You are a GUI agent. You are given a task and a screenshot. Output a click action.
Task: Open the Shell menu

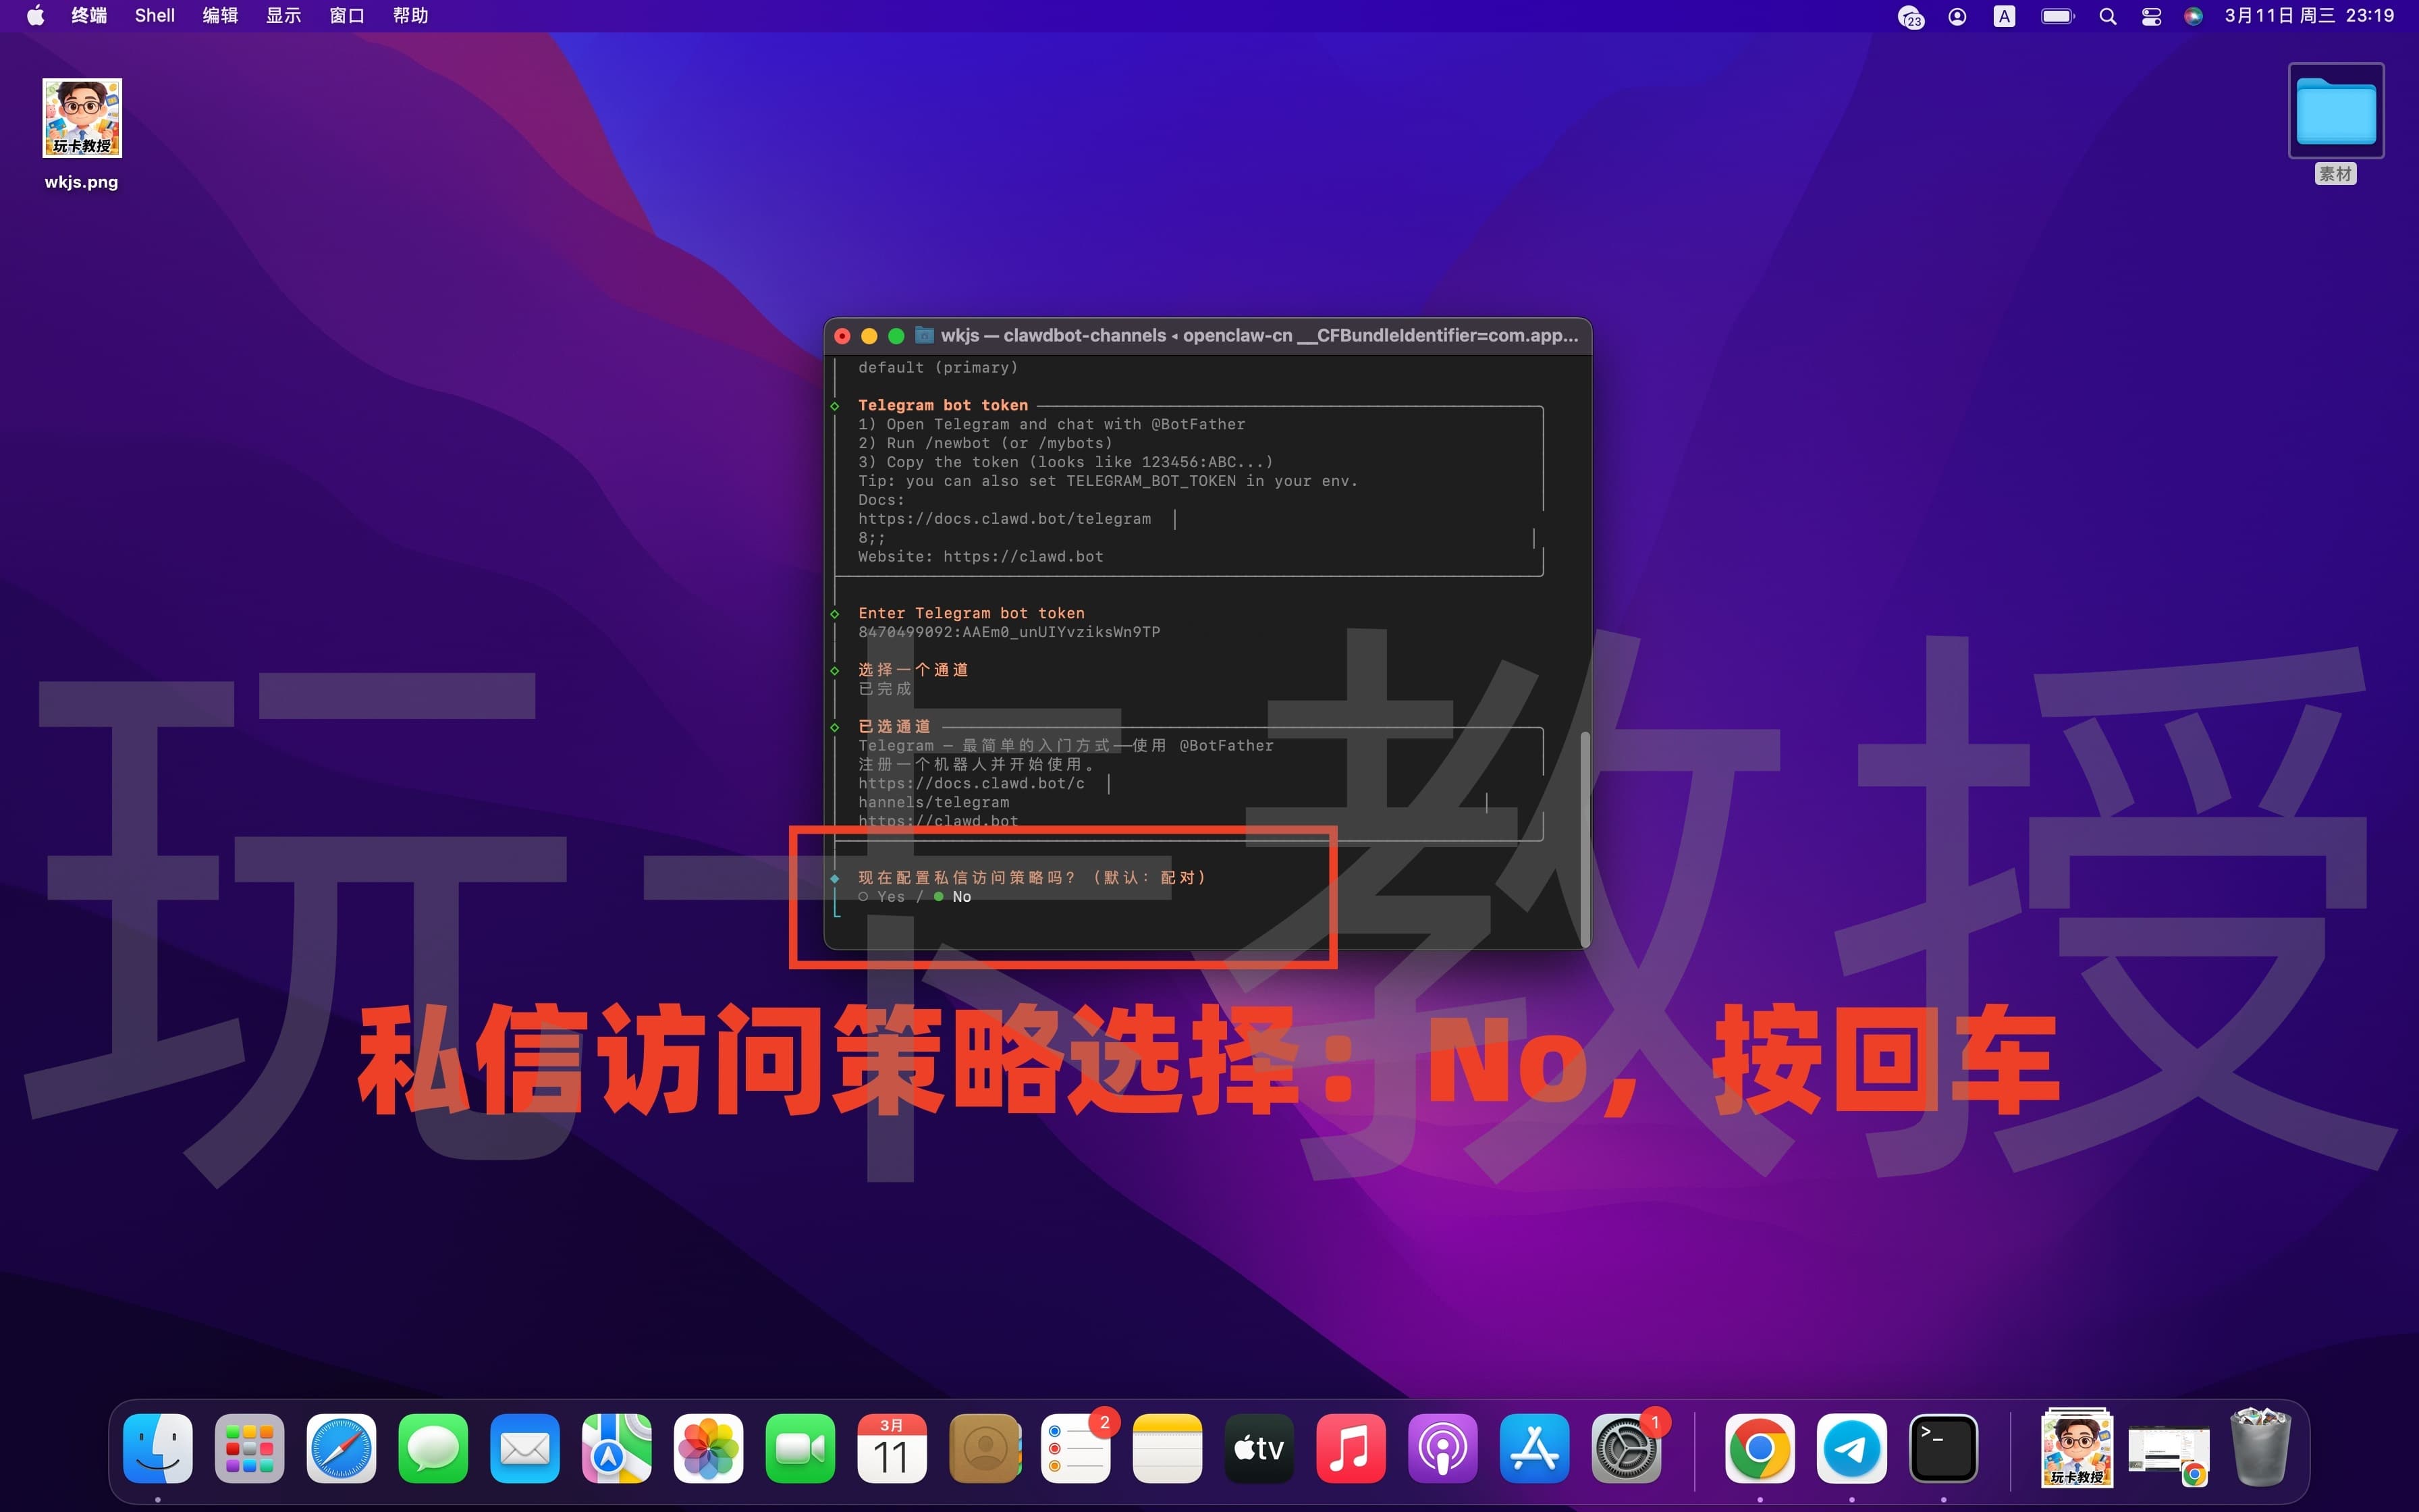click(x=154, y=15)
